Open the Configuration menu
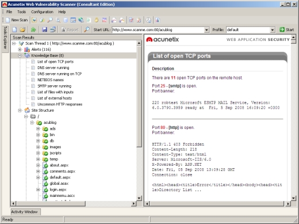 tap(42, 12)
